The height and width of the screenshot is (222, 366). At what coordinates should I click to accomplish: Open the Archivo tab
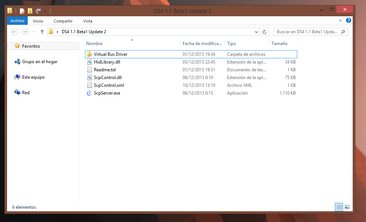tap(17, 21)
